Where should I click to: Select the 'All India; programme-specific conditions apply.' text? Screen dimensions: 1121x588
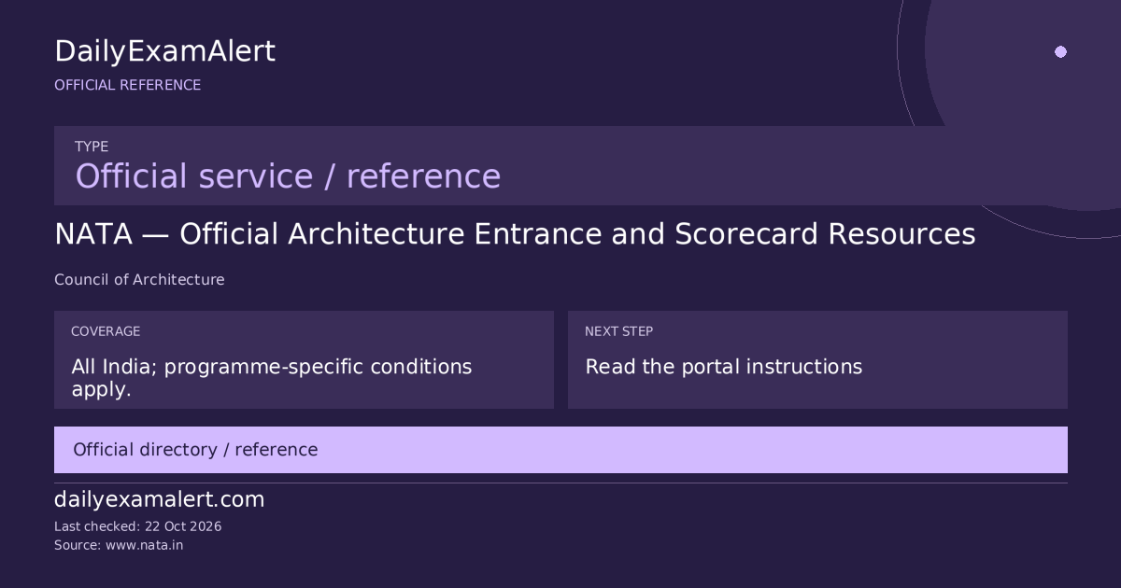[272, 378]
